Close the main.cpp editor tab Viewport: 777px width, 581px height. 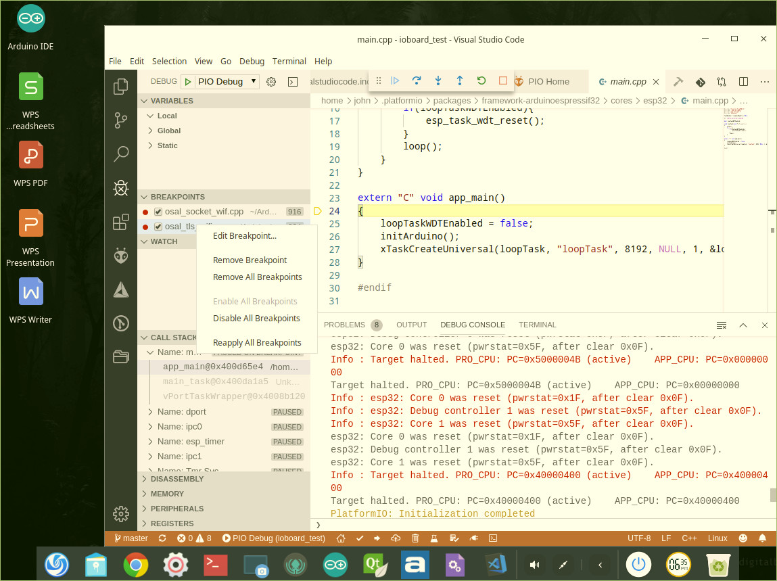point(655,82)
